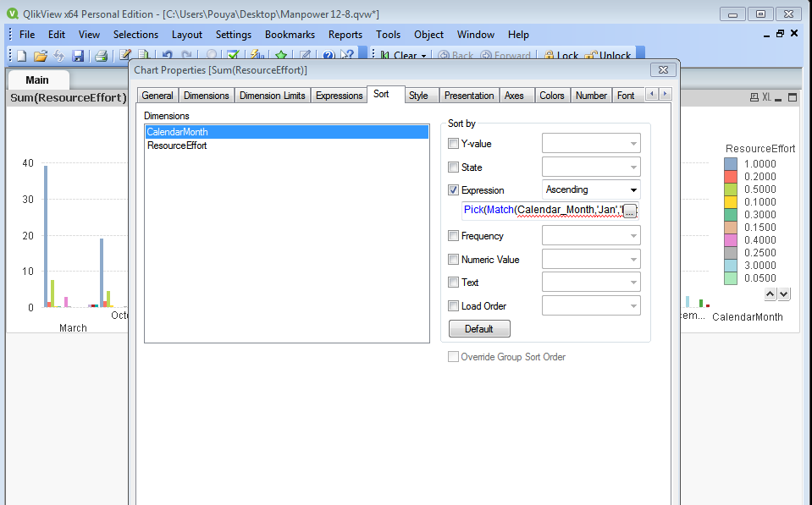Click the Save floppy disk icon

[x=78, y=55]
